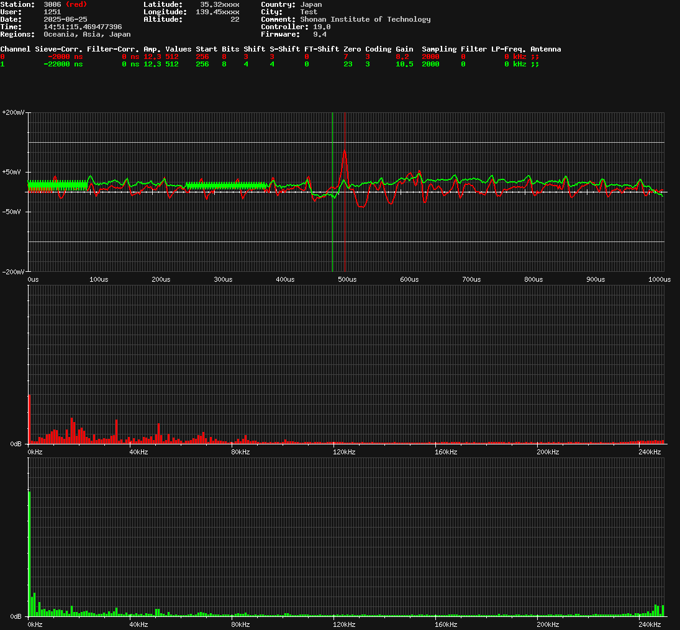Click the date 2025-06-25
The height and width of the screenshot is (630, 680).
[x=65, y=19]
